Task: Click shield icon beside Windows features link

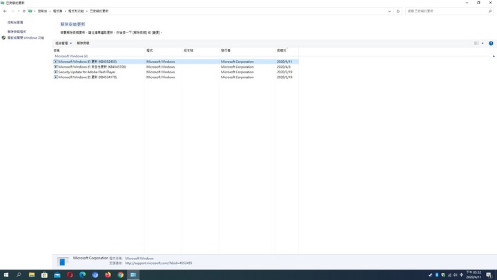Action: click(3, 38)
